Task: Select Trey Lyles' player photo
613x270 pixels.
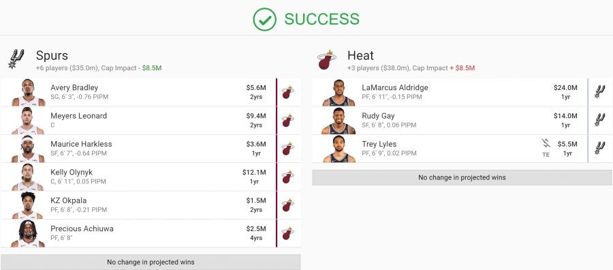Action: (x=339, y=149)
